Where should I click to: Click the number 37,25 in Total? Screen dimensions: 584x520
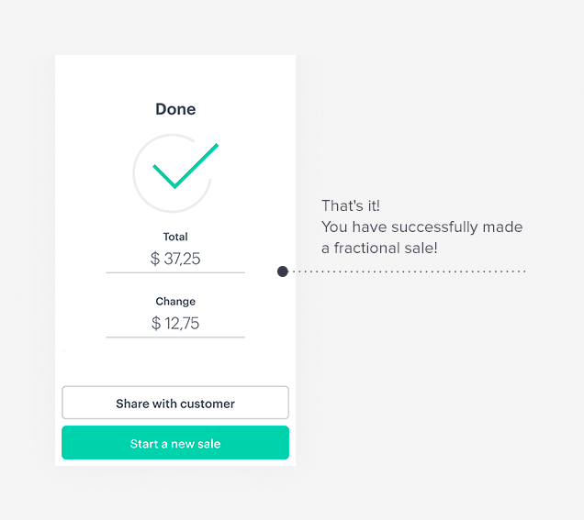(182, 260)
